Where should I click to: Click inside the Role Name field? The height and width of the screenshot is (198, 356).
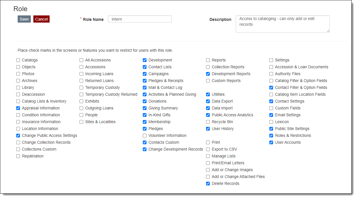pos(139,19)
